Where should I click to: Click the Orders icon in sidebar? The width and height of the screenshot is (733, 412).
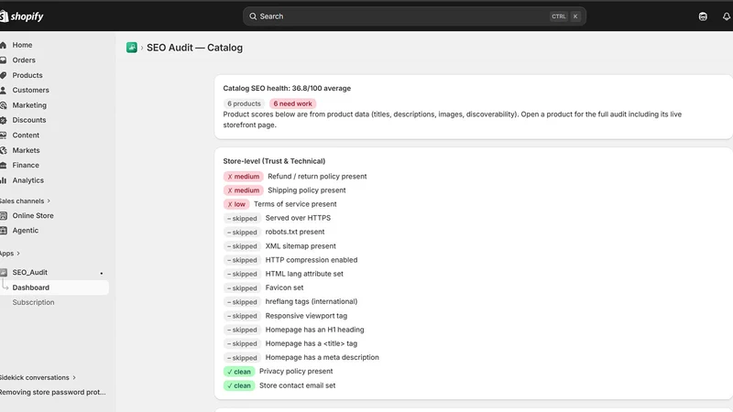[4, 60]
